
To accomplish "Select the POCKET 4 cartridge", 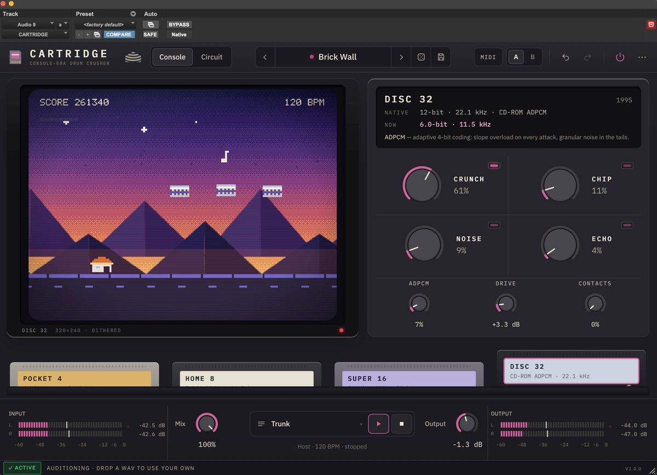I will (x=84, y=375).
